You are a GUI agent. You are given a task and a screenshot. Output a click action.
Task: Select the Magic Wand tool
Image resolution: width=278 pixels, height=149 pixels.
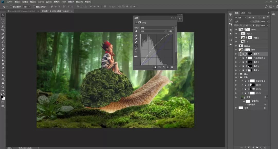(3, 26)
